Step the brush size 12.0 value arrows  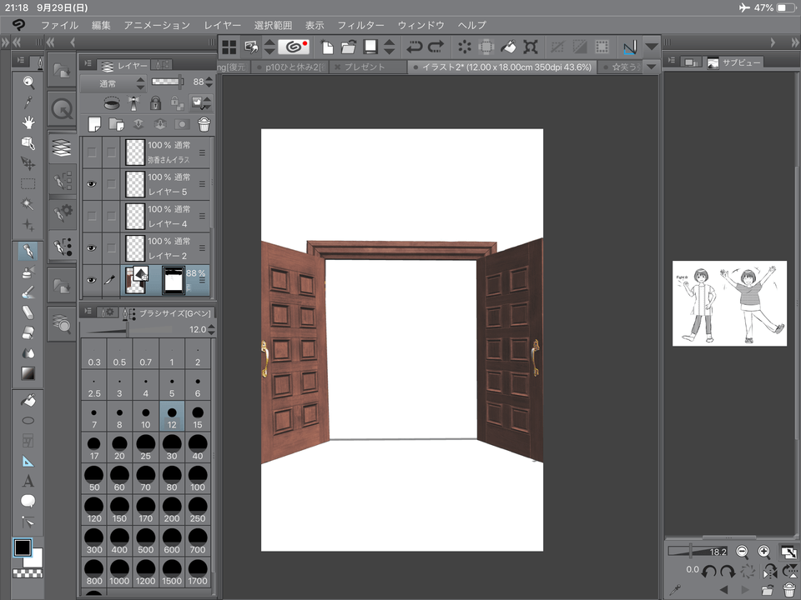(211, 330)
